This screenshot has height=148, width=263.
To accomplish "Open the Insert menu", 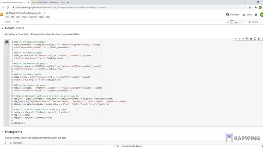I will click(x=25, y=17).
